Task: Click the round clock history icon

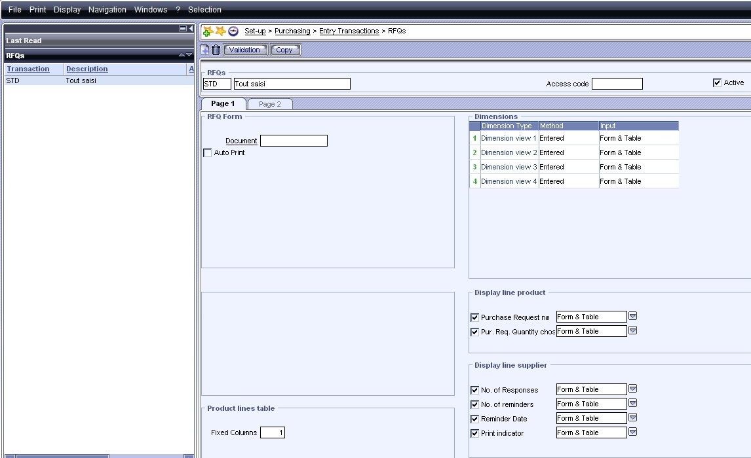Action: [x=233, y=31]
